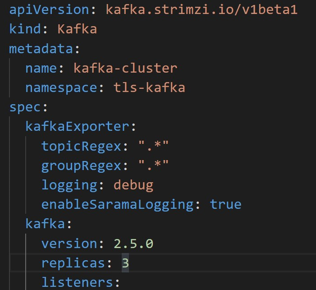Click the topicRegex value string
This screenshot has height=290, width=316.
[153, 146]
